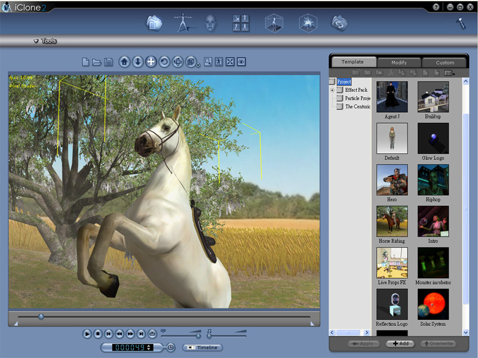Expand the Effect Pack tree node
The height and width of the screenshot is (358, 478).
tap(332, 90)
